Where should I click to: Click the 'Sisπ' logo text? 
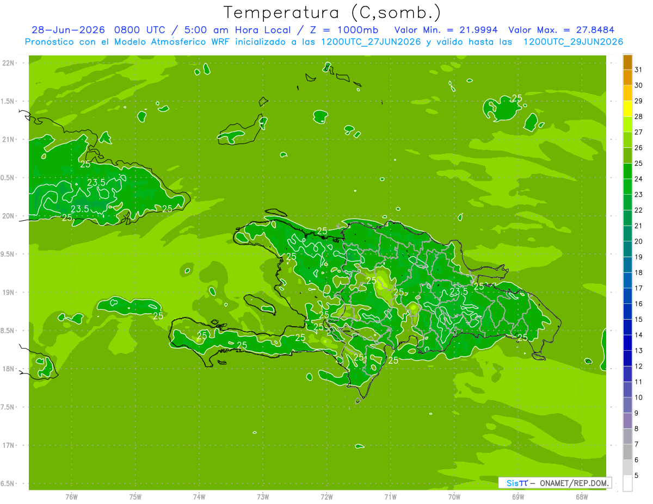click(x=517, y=483)
